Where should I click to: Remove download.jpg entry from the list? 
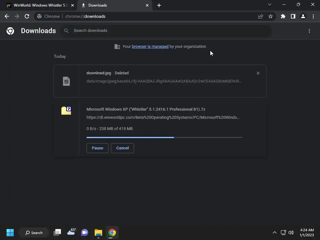pos(258,73)
